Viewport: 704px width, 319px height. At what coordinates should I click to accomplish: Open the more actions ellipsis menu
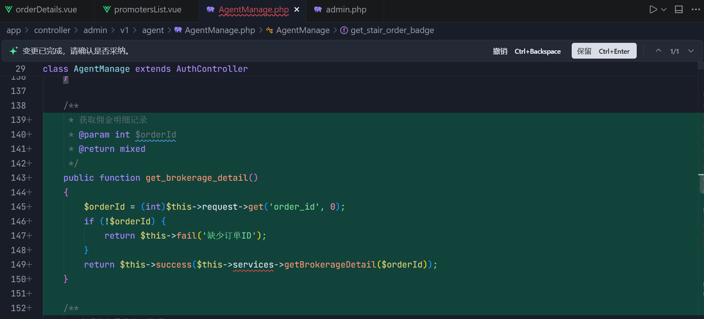(x=696, y=10)
